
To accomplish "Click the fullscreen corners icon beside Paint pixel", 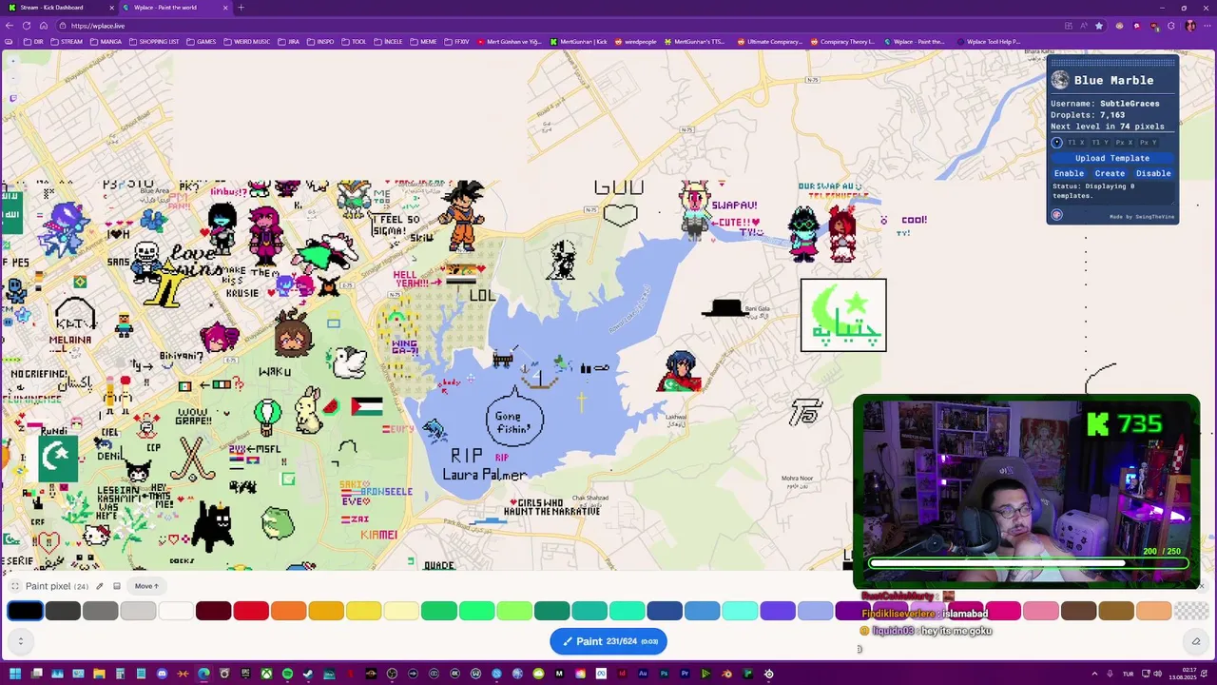I will (15, 586).
